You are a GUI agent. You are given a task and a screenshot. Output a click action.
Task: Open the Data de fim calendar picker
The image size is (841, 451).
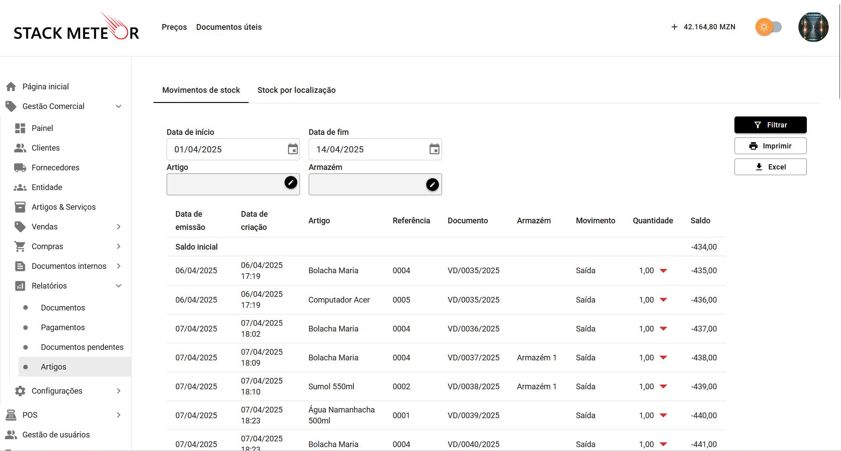point(434,149)
